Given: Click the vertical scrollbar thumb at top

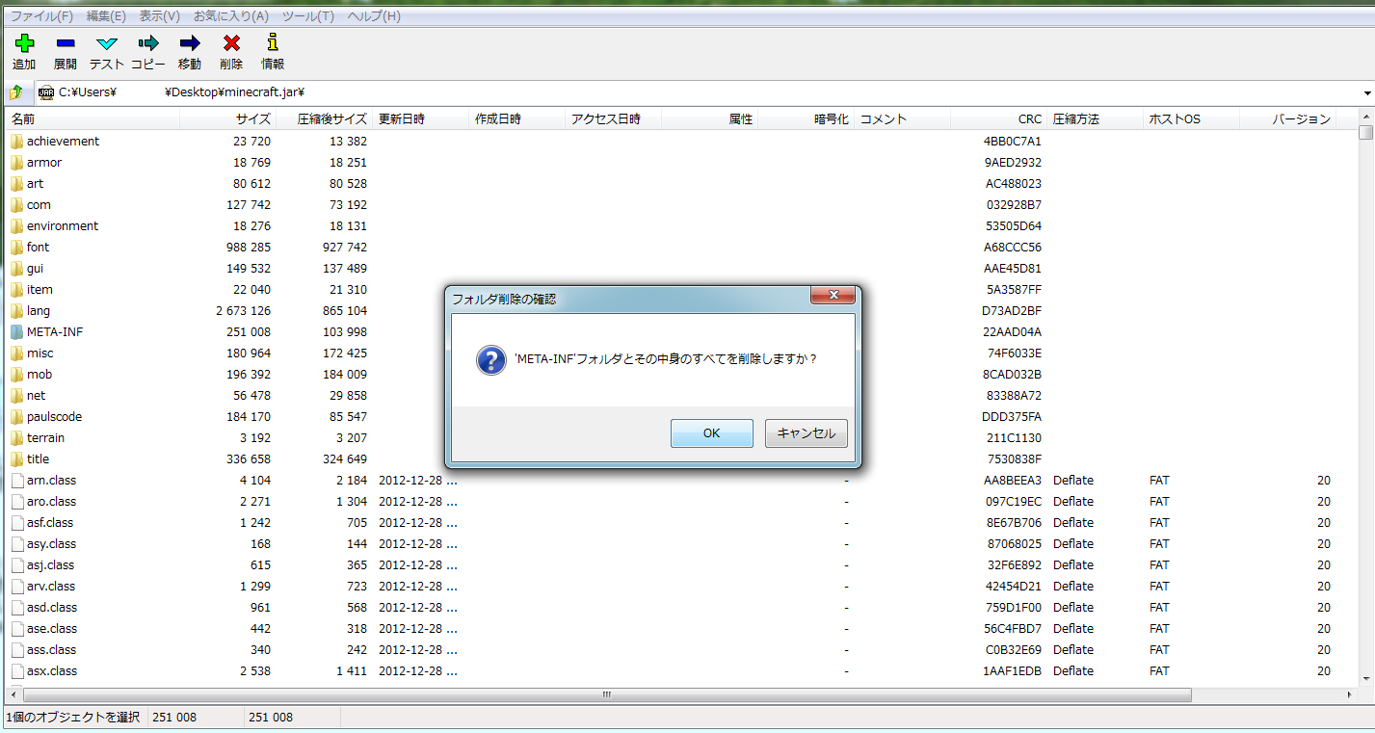Looking at the screenshot, I should 1366,133.
